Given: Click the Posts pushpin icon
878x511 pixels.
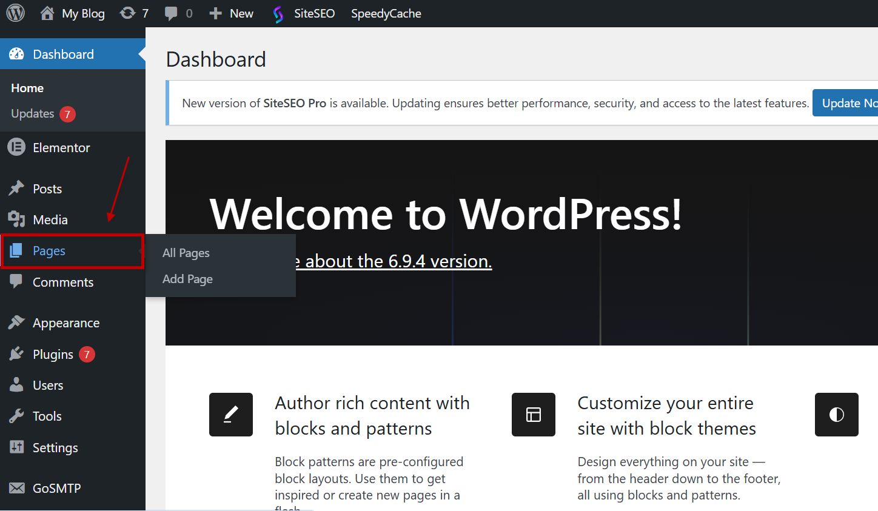Looking at the screenshot, I should click(16, 189).
